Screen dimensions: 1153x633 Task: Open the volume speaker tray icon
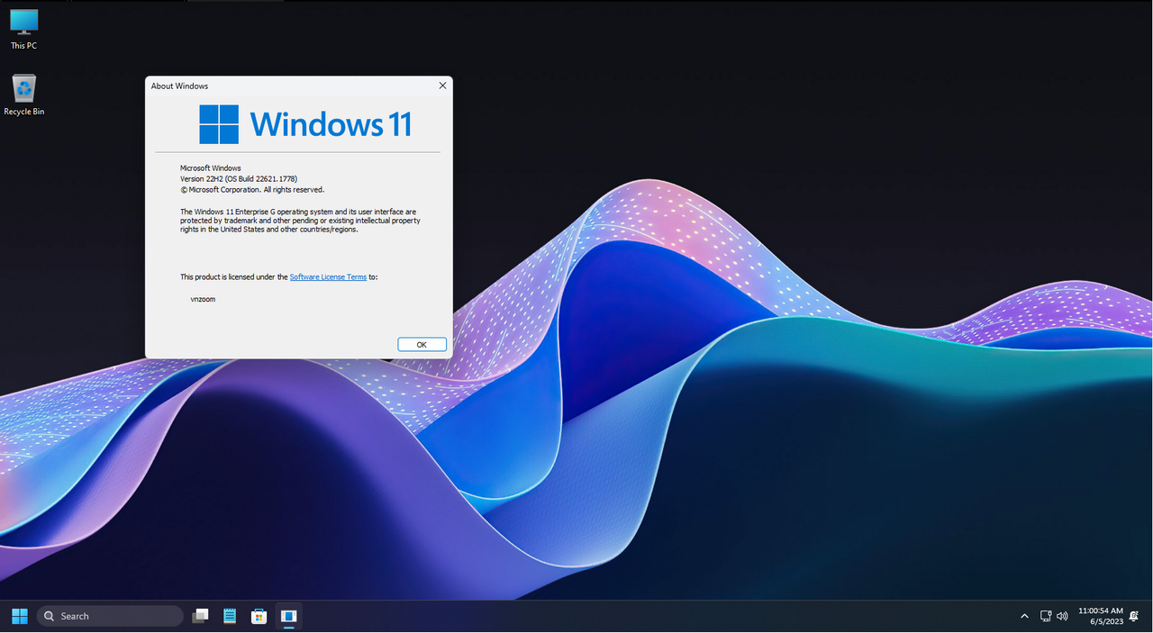[x=1062, y=616]
